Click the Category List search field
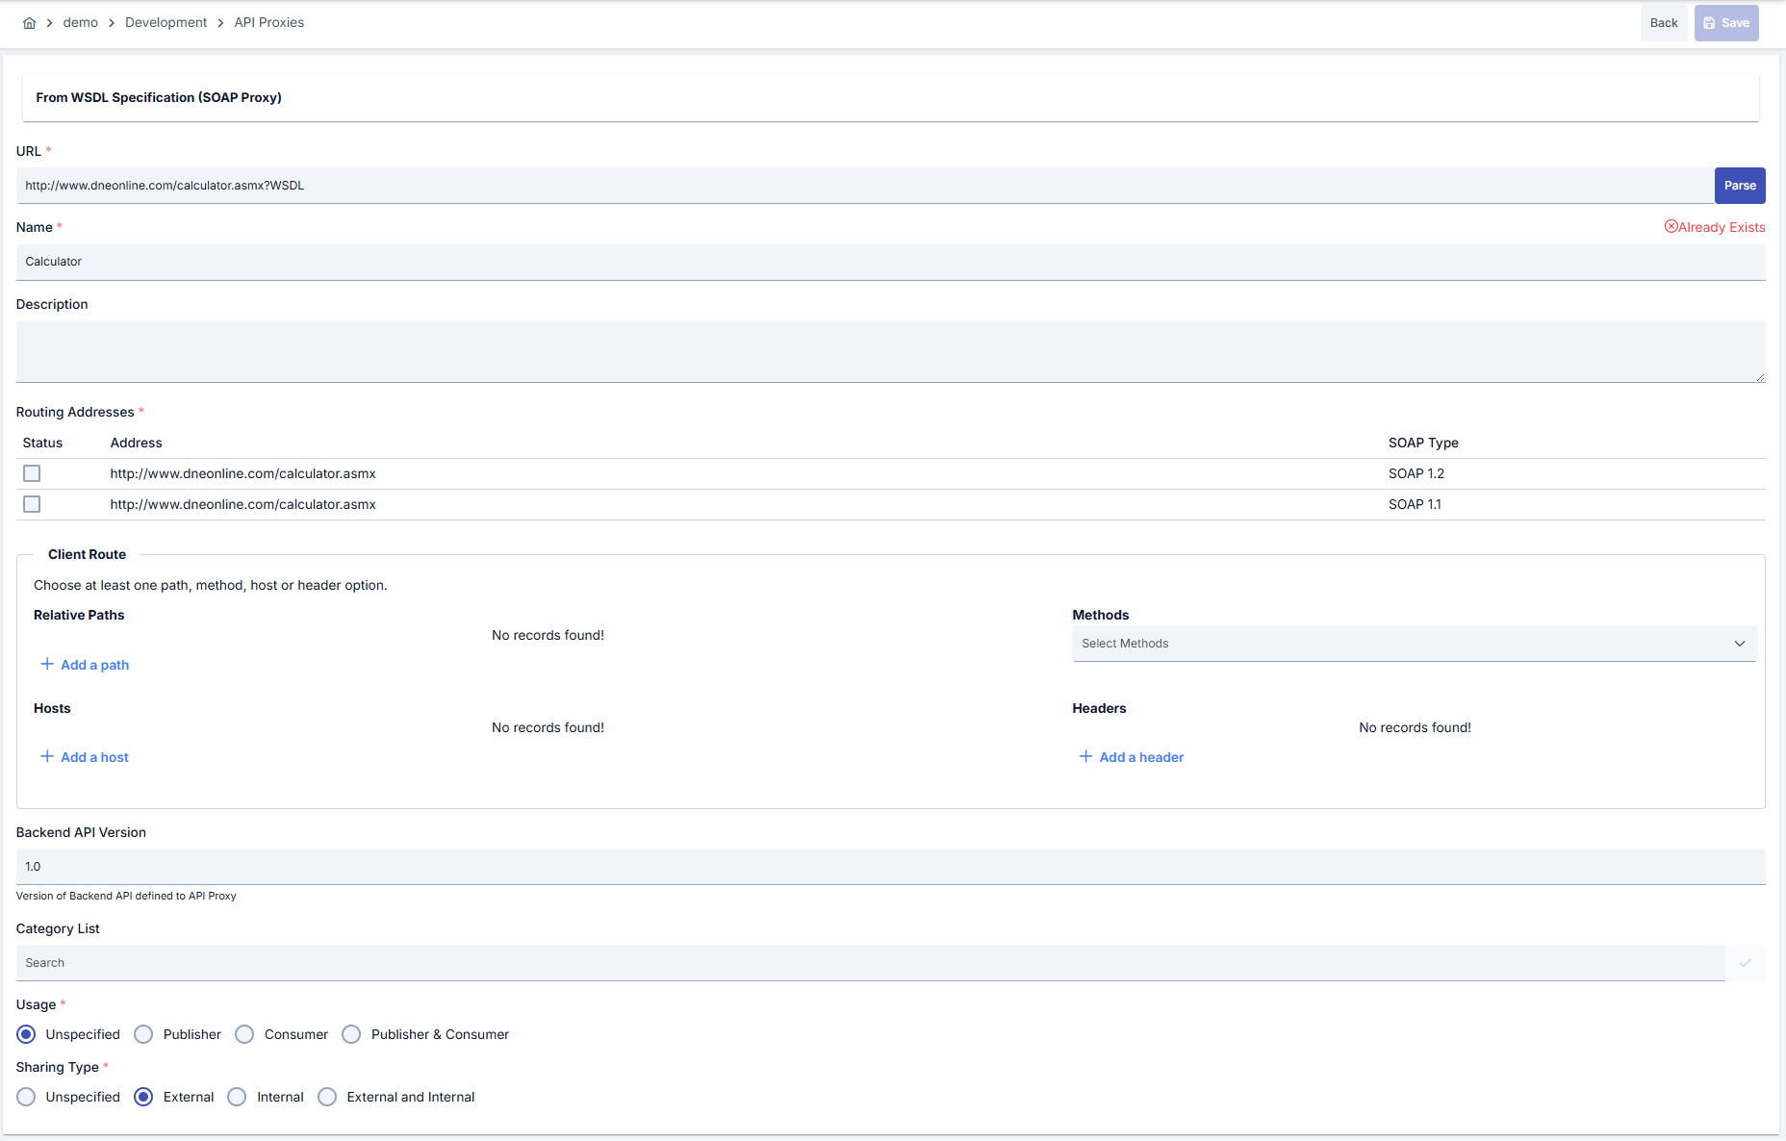 click(x=871, y=963)
